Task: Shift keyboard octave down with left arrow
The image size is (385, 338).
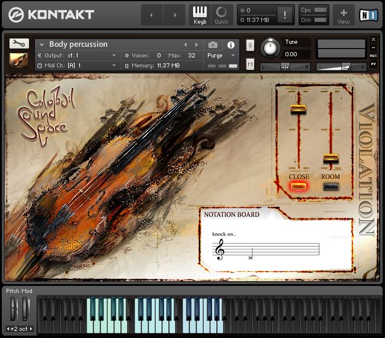Action: click(x=8, y=329)
